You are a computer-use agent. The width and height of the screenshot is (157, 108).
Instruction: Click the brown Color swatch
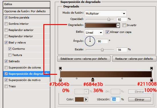click(x=79, y=99)
